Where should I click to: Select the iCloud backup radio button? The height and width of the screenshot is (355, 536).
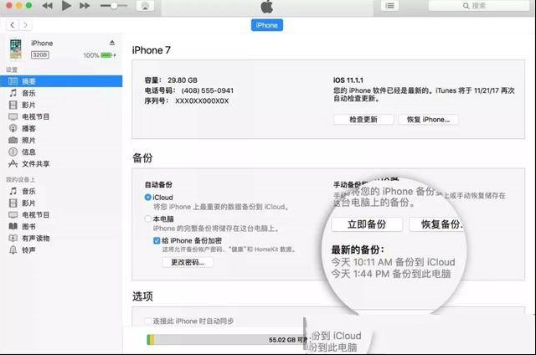click(148, 197)
